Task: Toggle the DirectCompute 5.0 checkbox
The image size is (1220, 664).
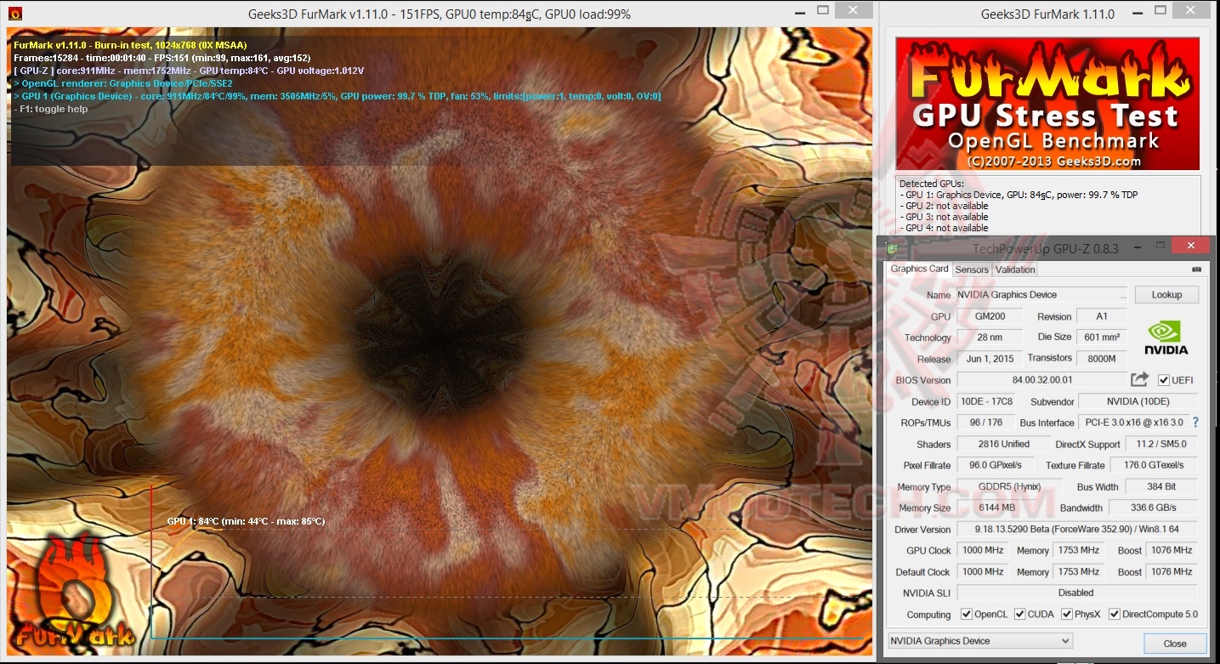Action: point(1114,614)
